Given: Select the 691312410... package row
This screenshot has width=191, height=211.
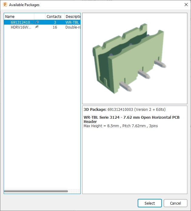Looking at the screenshot, I should 42,22.
